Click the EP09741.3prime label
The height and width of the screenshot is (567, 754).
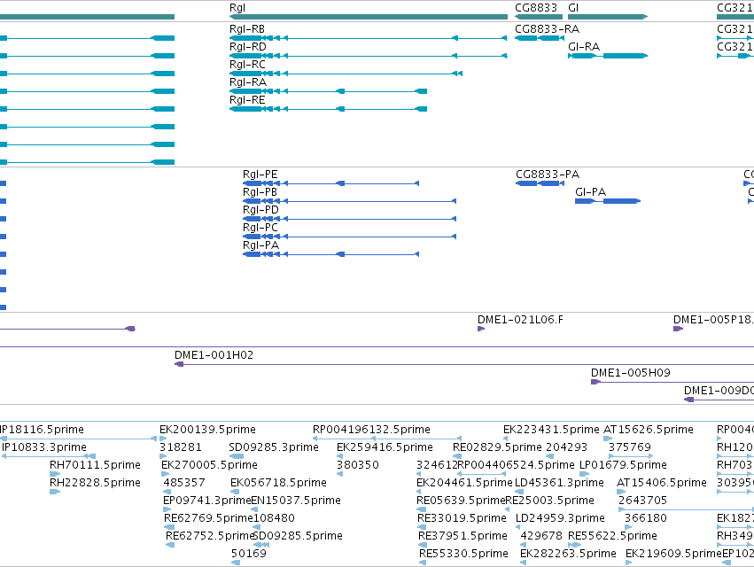(x=207, y=501)
